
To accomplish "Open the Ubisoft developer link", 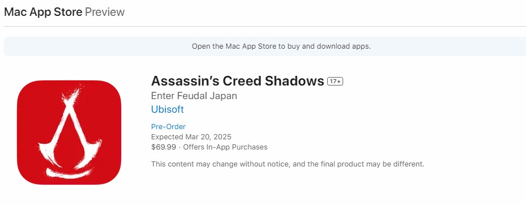I will [168, 109].
